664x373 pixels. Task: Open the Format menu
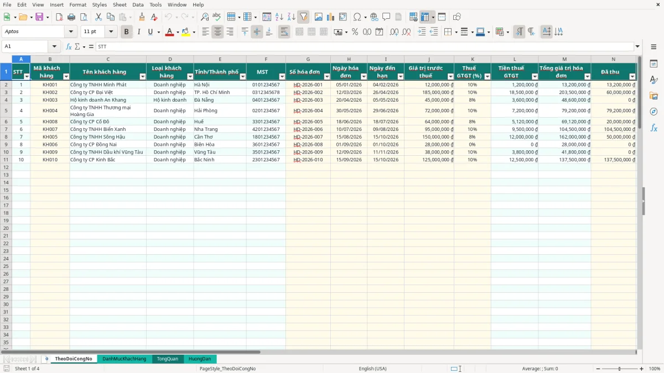point(77,4)
